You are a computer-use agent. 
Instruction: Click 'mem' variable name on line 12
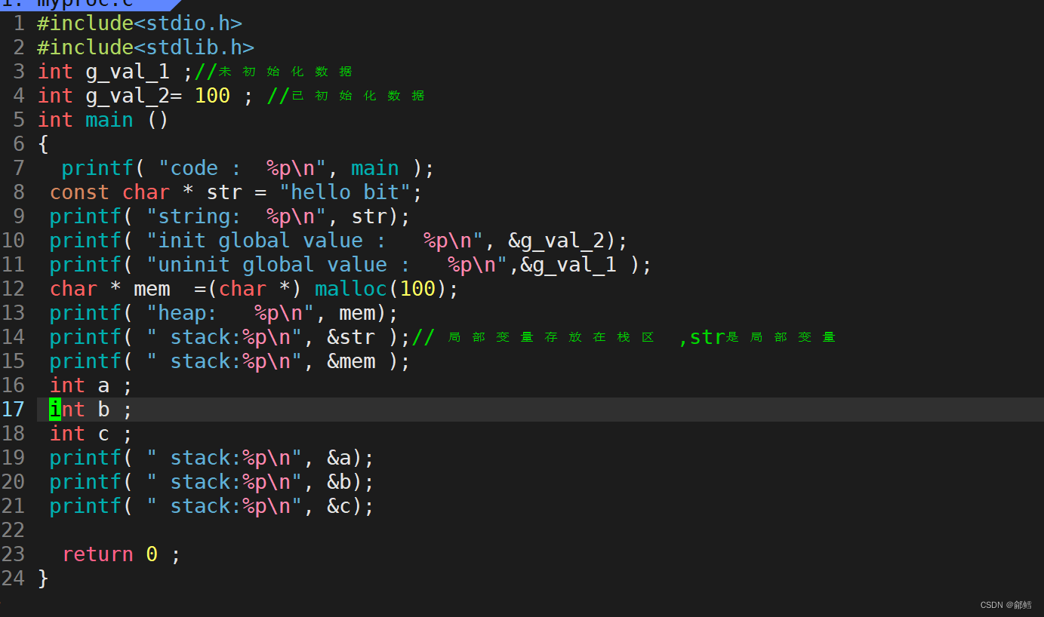152,288
